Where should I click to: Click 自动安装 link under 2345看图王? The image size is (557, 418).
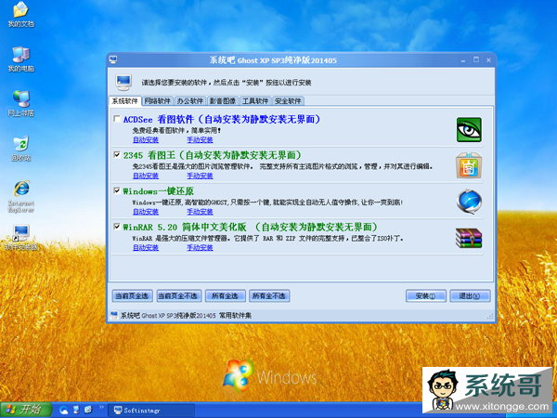tap(146, 176)
